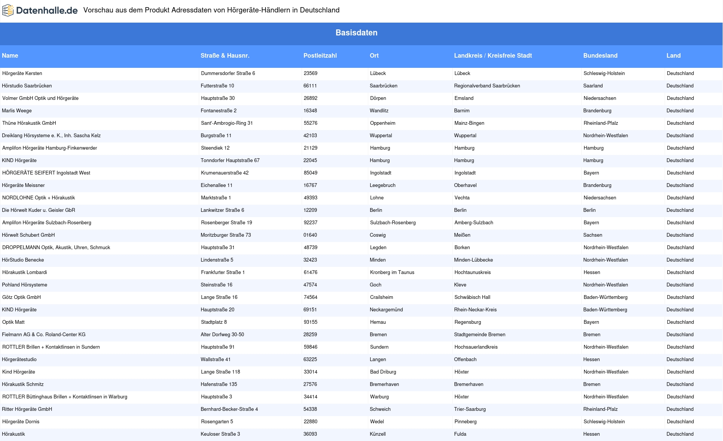Click the Oppenheim city cell

coord(383,123)
